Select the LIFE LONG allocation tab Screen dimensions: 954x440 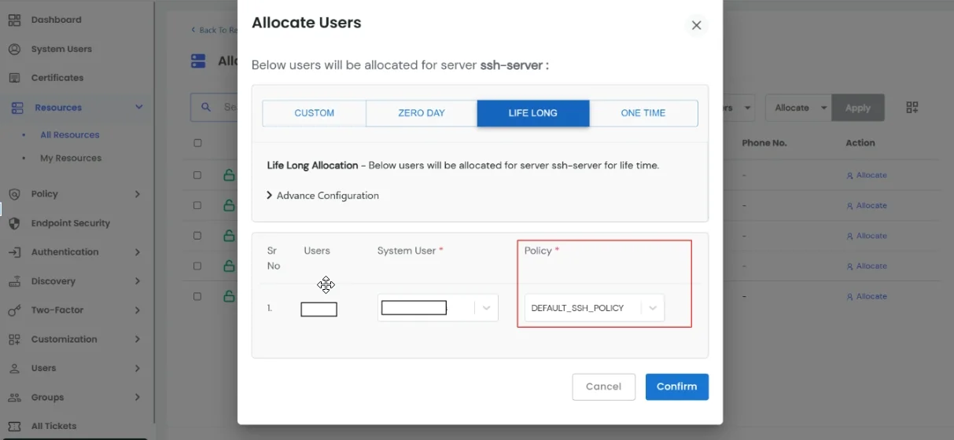[533, 113]
